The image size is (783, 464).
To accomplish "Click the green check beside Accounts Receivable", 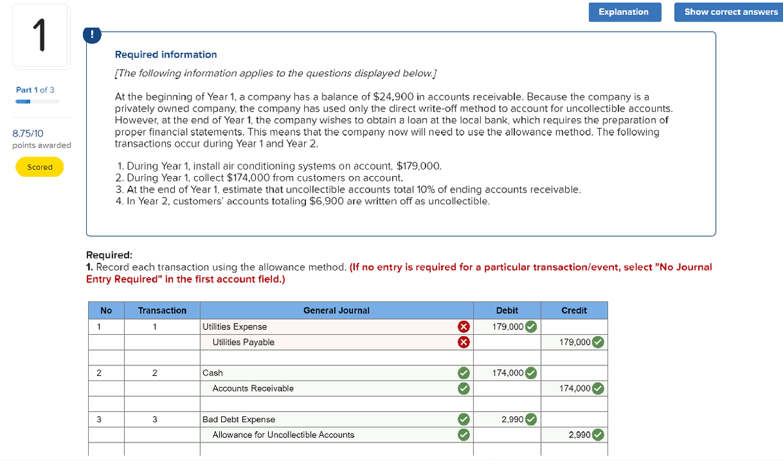I will click(463, 388).
